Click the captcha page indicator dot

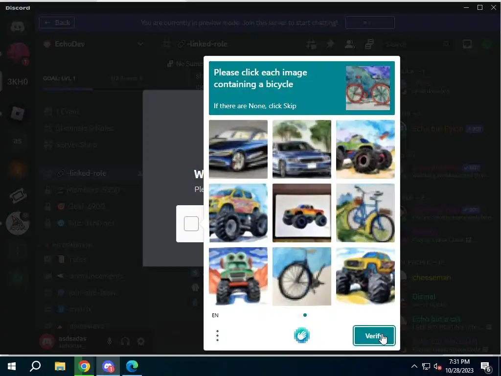pyautogui.click(x=305, y=315)
